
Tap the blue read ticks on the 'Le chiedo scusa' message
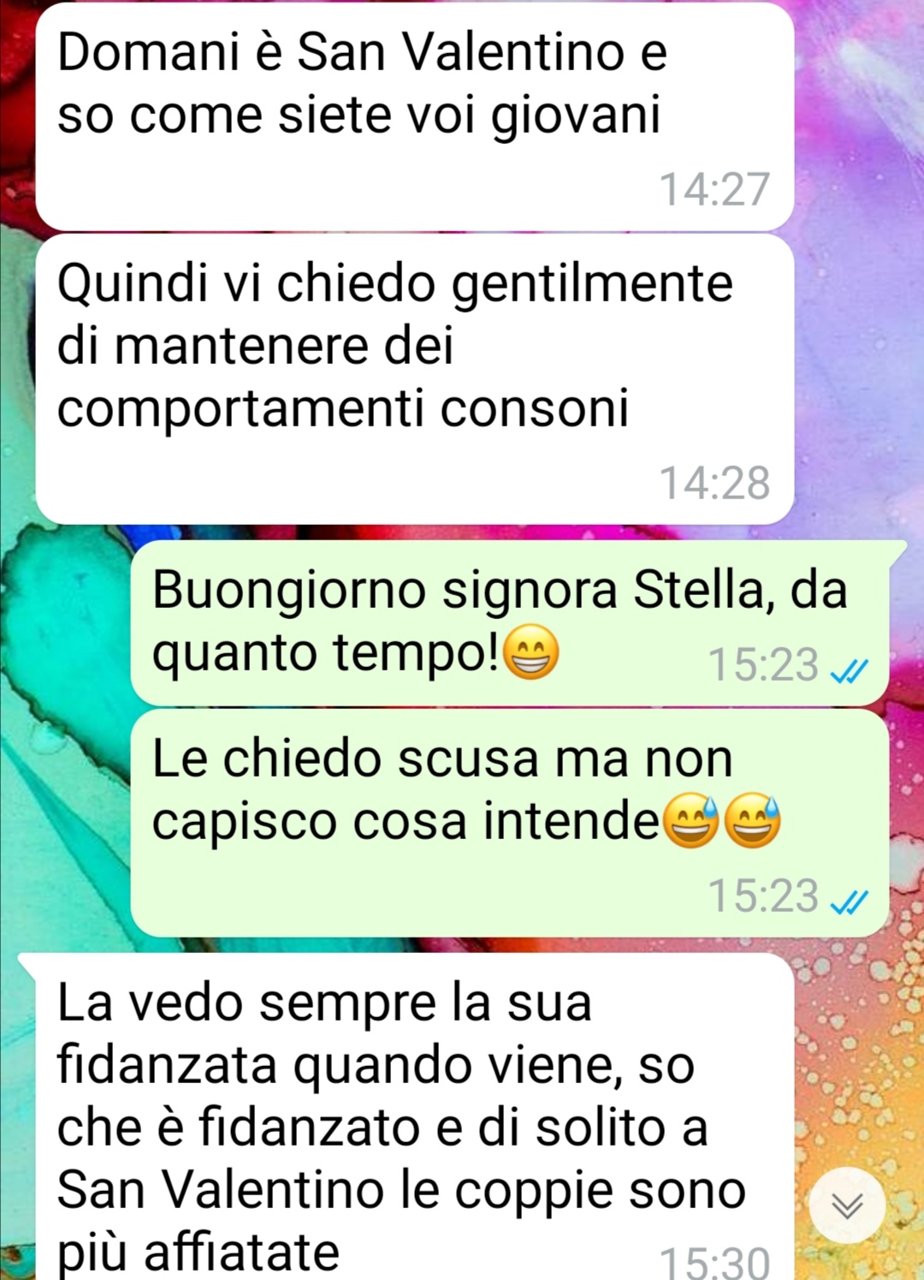[x=850, y=902]
